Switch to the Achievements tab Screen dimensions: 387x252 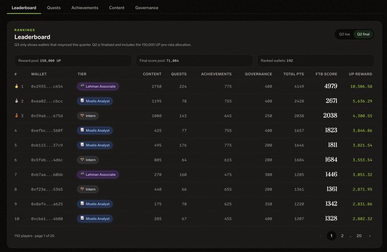tap(85, 8)
